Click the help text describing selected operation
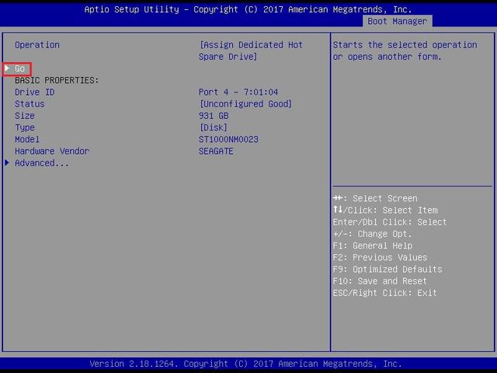This screenshot has width=497, height=373. (405, 51)
